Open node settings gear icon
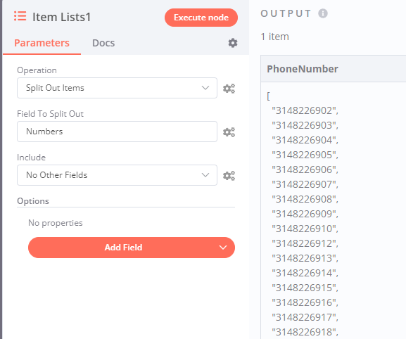406x339 pixels. point(233,43)
